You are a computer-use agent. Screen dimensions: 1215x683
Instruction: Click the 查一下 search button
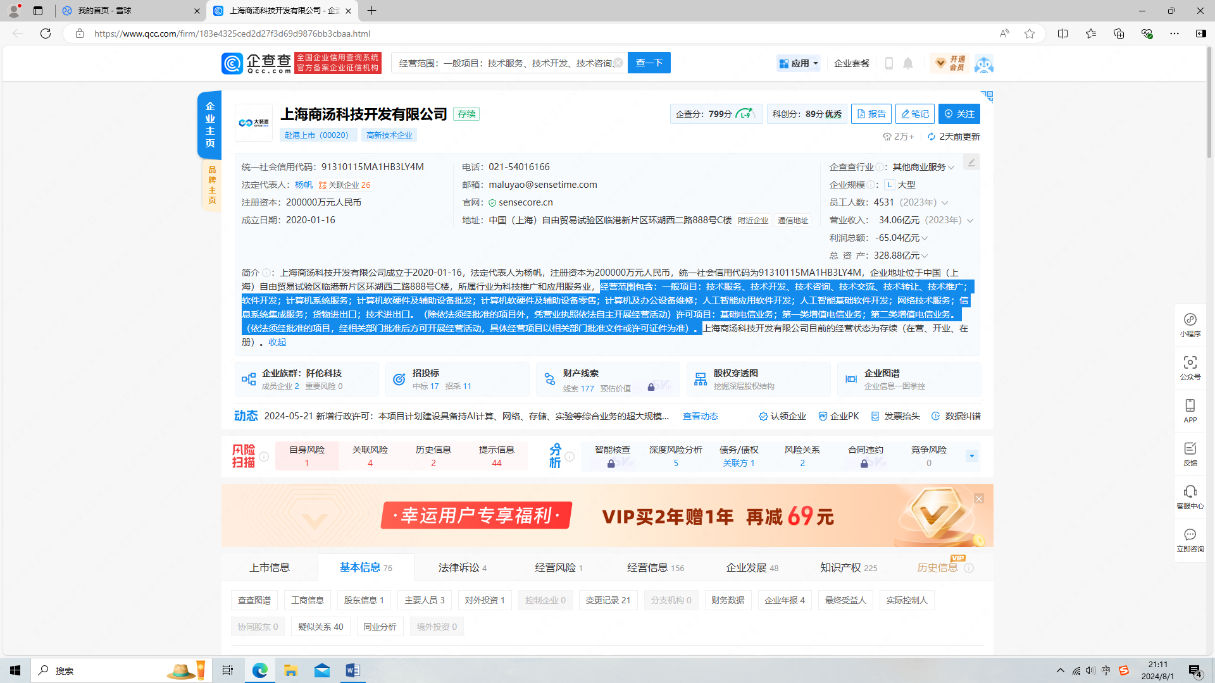click(649, 63)
